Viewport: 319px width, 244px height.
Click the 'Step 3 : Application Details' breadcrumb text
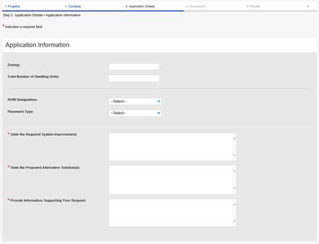pyautogui.click(x=23, y=15)
